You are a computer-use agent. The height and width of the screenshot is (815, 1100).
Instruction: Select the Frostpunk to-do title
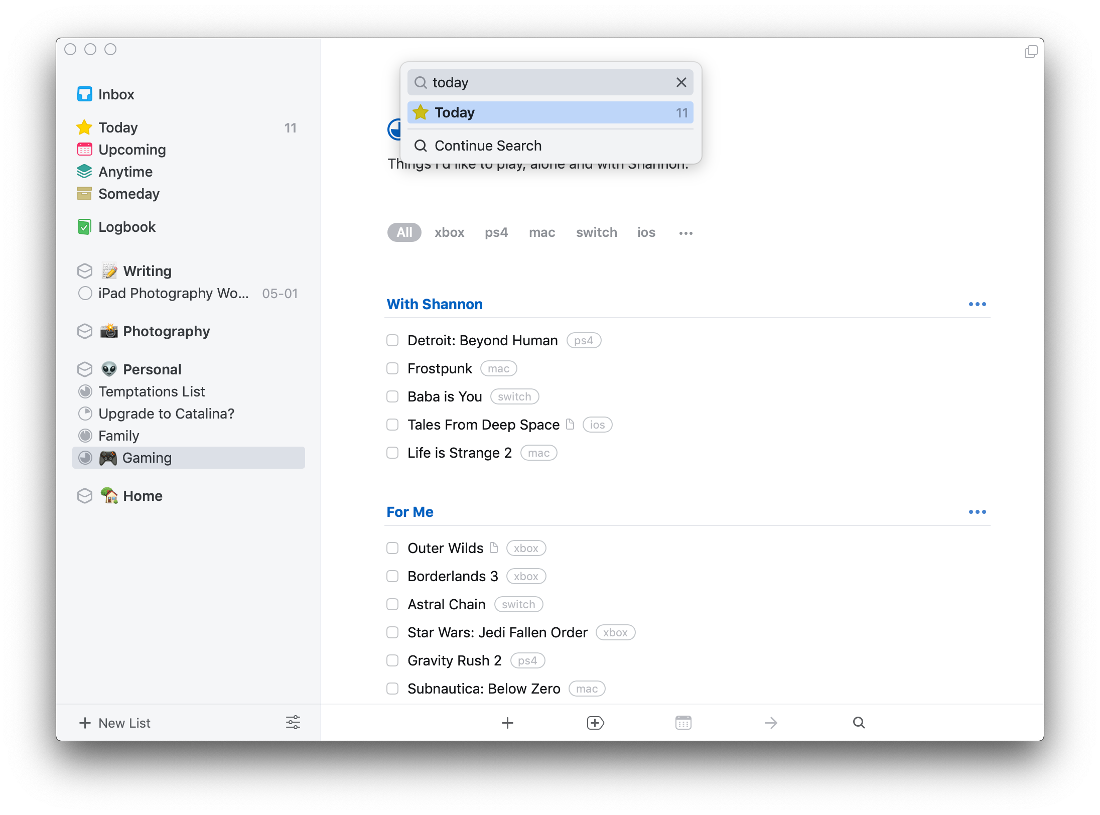tap(440, 368)
